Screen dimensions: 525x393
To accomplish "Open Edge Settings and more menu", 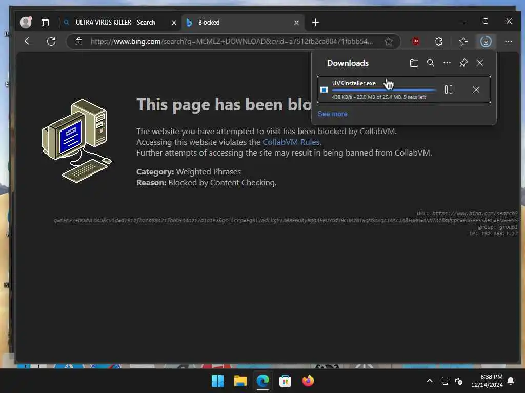I will pyautogui.click(x=508, y=41).
